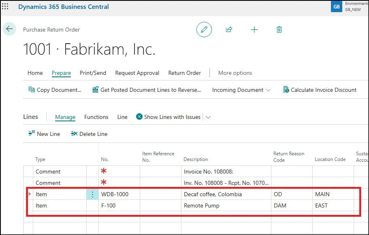Click the No. column header
Image resolution: width=369 pixels, height=235 pixels.
(x=105, y=159)
